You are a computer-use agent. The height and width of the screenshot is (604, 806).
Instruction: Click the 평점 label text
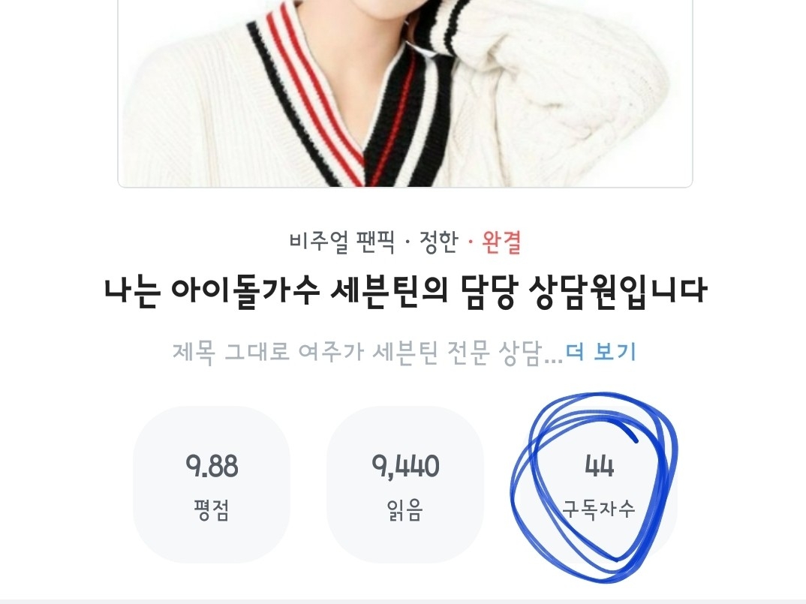(212, 510)
